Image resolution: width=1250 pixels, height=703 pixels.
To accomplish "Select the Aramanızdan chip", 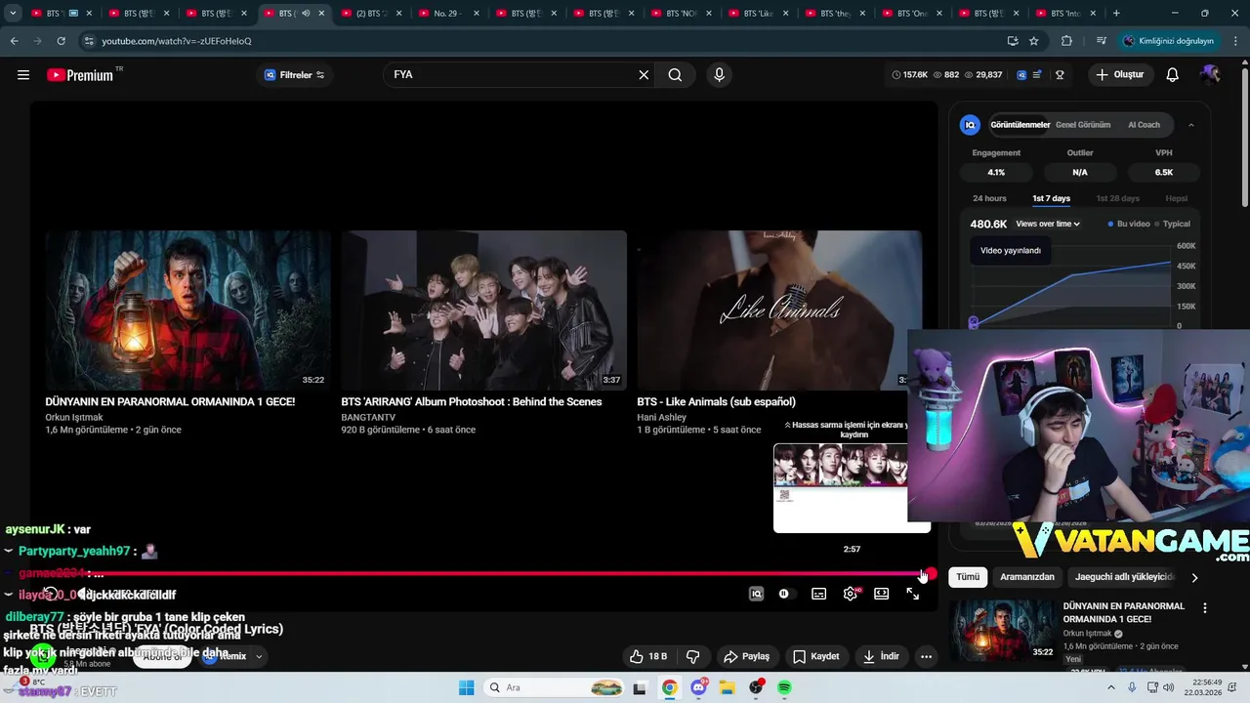I will pos(1027,577).
